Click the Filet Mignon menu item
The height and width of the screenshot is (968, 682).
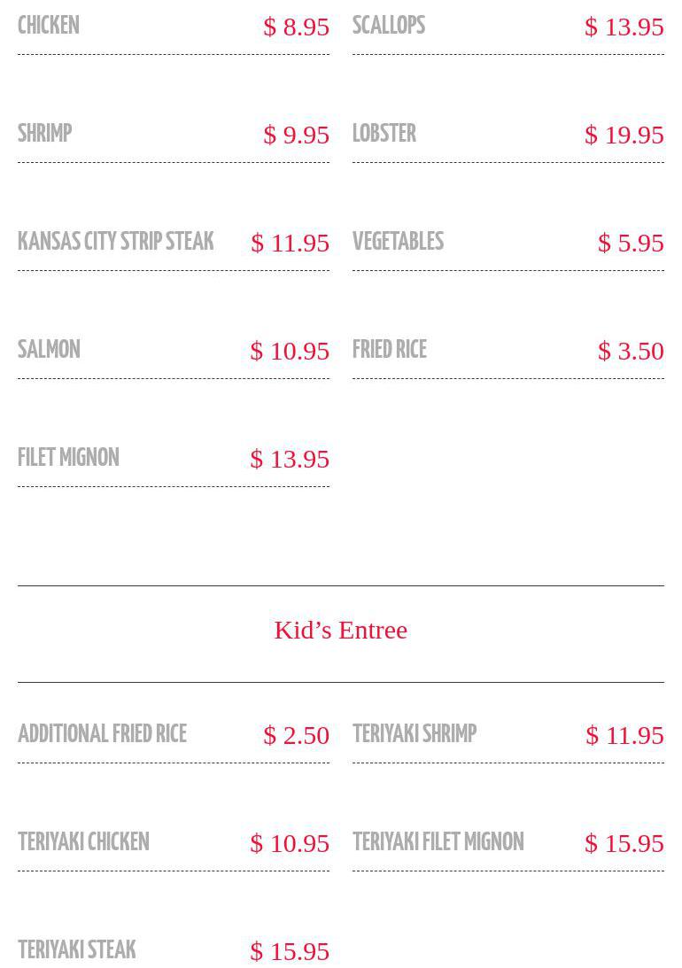coord(68,458)
